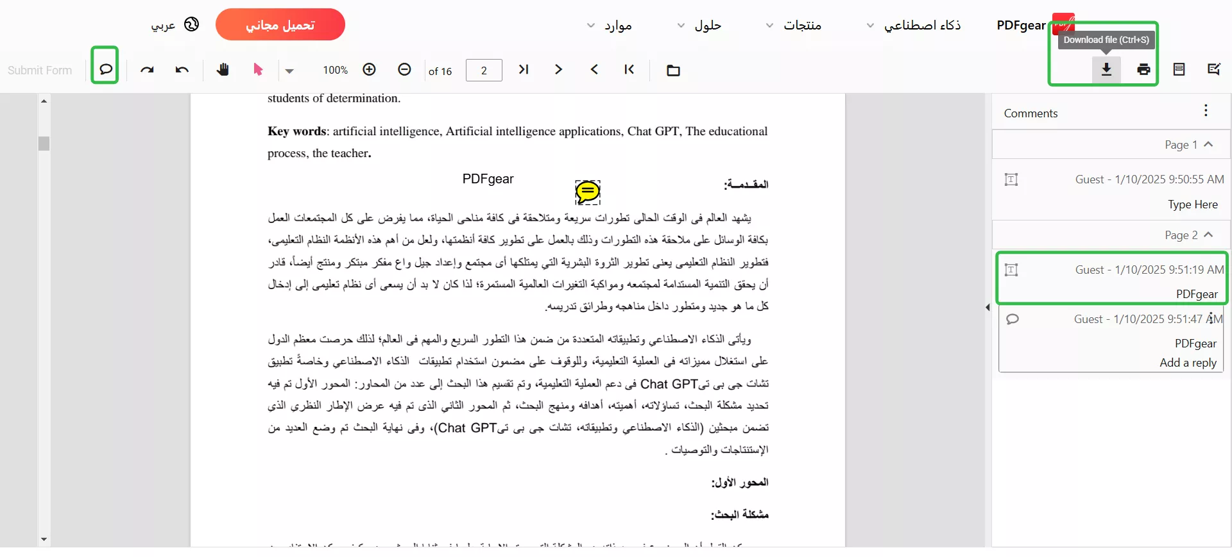Print the document with the printer icon
1232x557 pixels.
coord(1143,69)
